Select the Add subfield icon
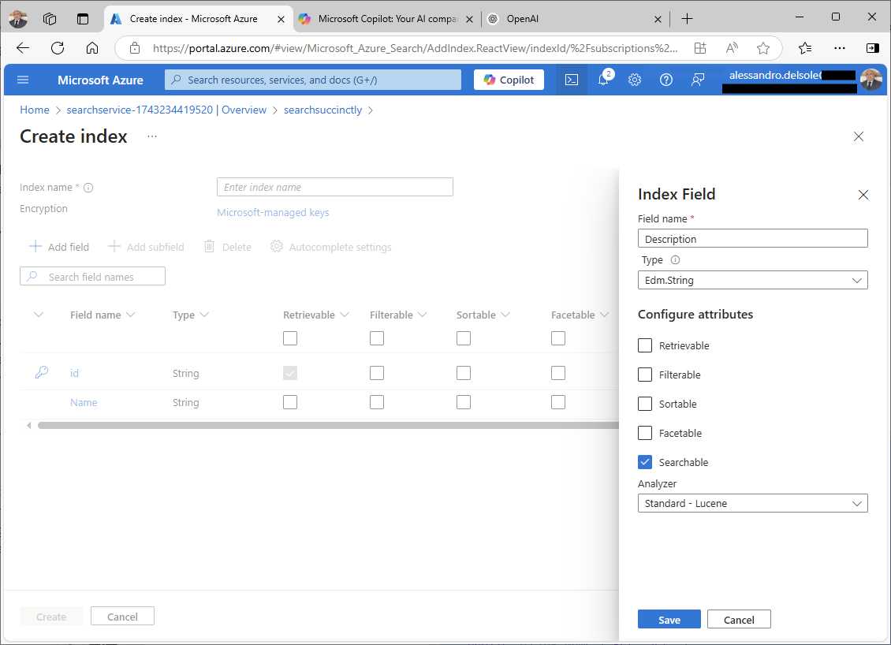Image resolution: width=891 pixels, height=645 pixels. 146,246
